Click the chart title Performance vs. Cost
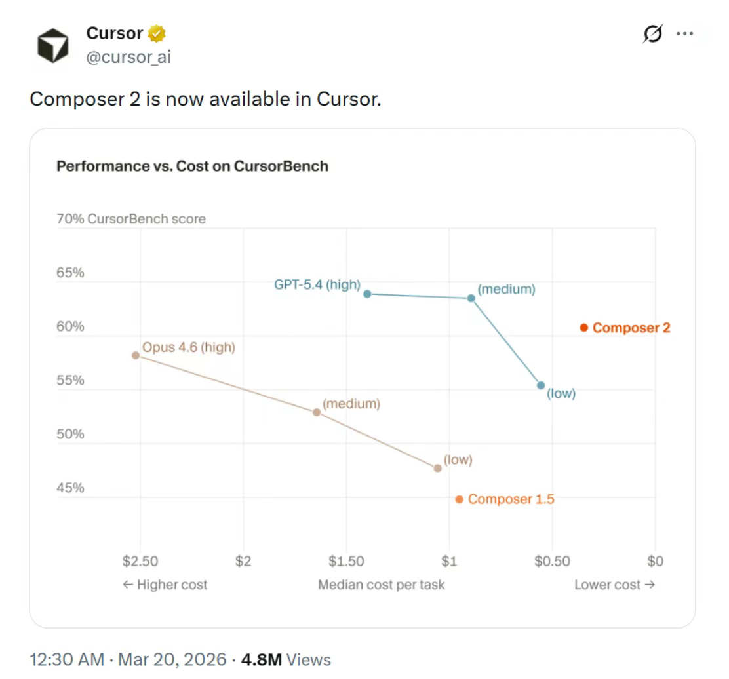The height and width of the screenshot is (679, 729). [192, 166]
